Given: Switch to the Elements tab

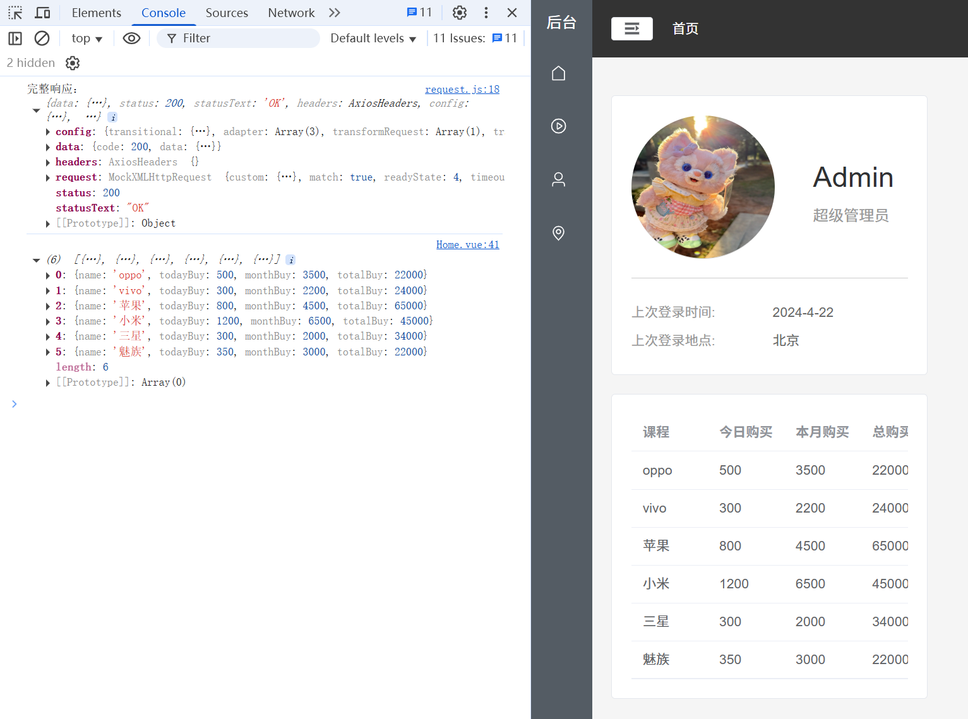Looking at the screenshot, I should tap(96, 13).
